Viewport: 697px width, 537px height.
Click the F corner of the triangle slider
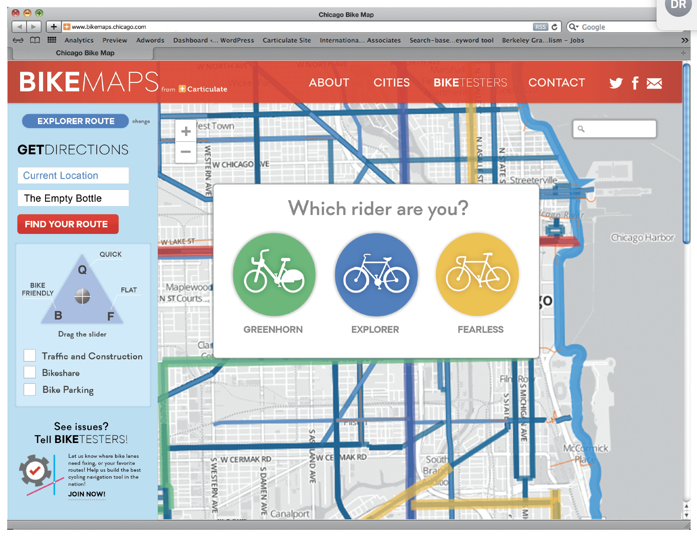[110, 317]
